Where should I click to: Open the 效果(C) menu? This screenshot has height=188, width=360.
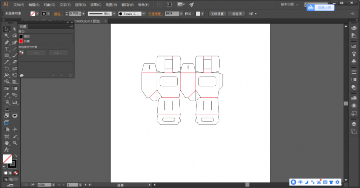96,4
